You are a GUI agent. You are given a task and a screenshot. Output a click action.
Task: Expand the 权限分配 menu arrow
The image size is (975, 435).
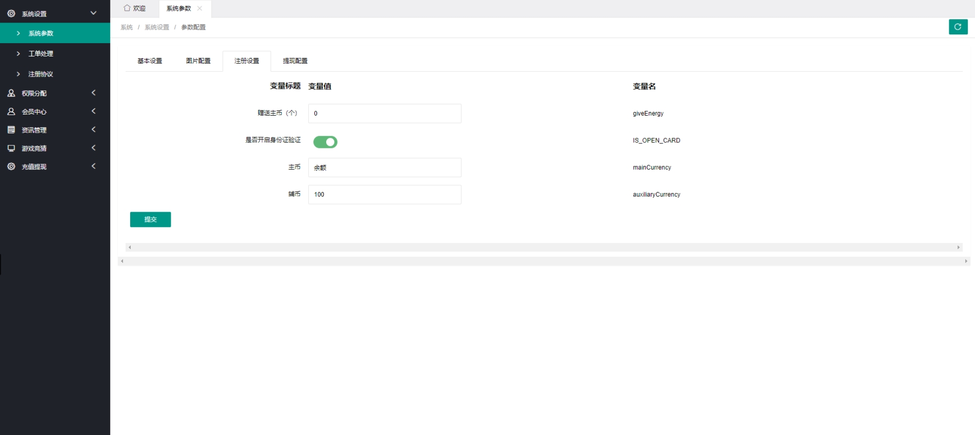[x=93, y=93]
